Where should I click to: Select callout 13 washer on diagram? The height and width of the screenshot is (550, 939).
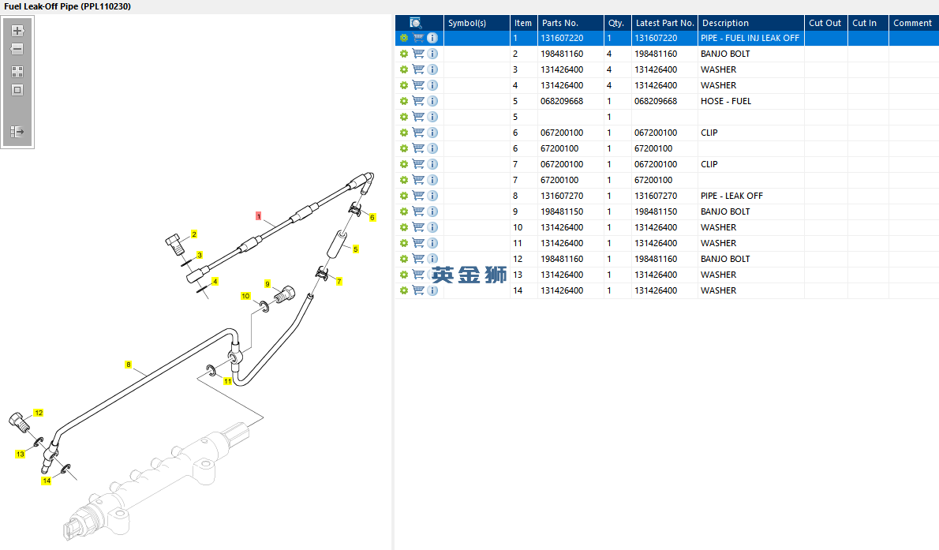(x=21, y=455)
